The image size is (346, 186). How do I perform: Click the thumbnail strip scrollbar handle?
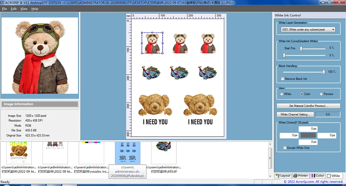270,158
